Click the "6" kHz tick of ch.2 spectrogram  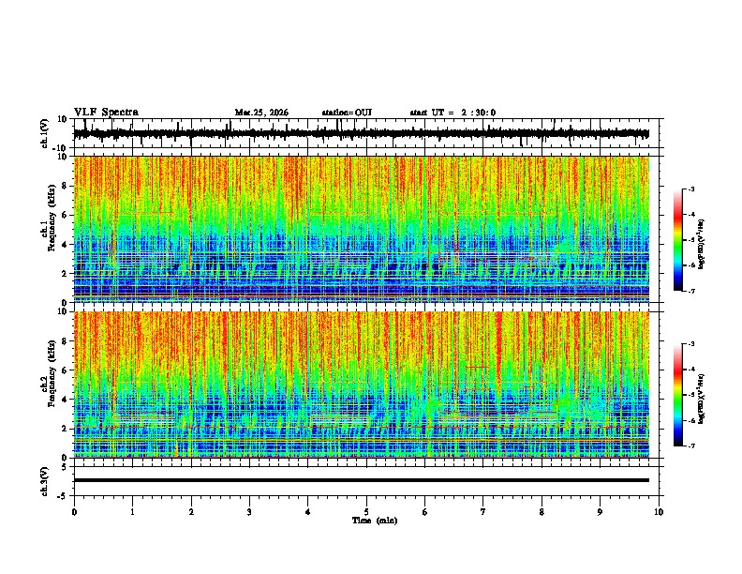click(x=66, y=370)
